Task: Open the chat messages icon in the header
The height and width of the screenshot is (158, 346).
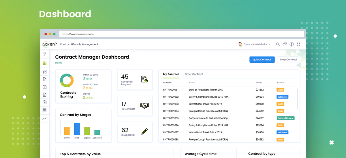Action: (x=285, y=44)
